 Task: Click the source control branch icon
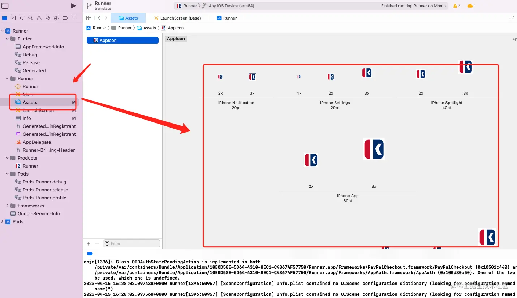click(x=89, y=6)
